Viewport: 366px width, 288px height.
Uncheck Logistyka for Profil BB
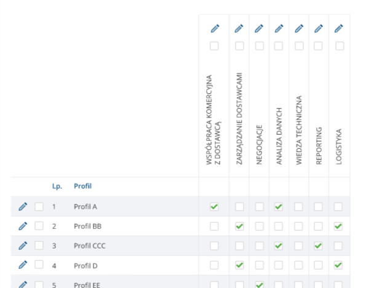pyautogui.click(x=338, y=226)
